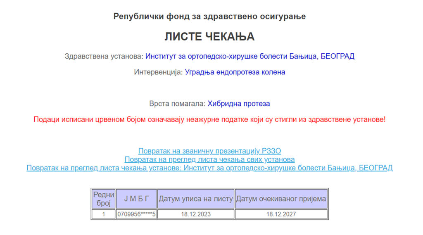423x235 pixels.
Task: Click the row number 1 cell
Action: click(x=104, y=214)
